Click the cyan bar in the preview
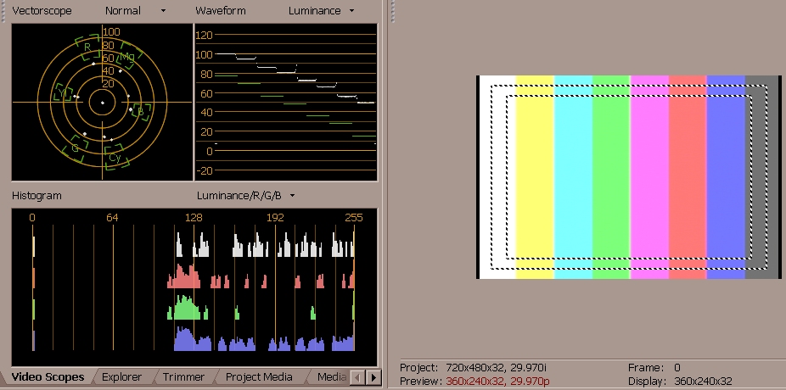Image resolution: width=786 pixels, height=390 pixels. tap(573, 177)
